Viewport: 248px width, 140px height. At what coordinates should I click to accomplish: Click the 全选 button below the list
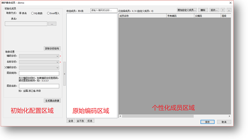click(71, 121)
